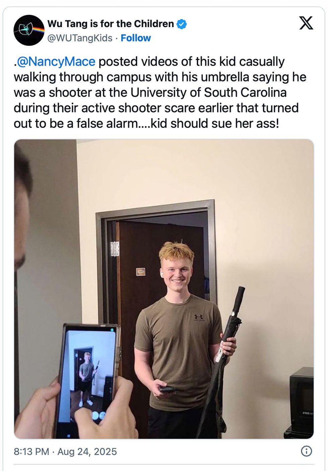
Task: Click the white earbud in his ear
Action: pyautogui.click(x=161, y=274)
